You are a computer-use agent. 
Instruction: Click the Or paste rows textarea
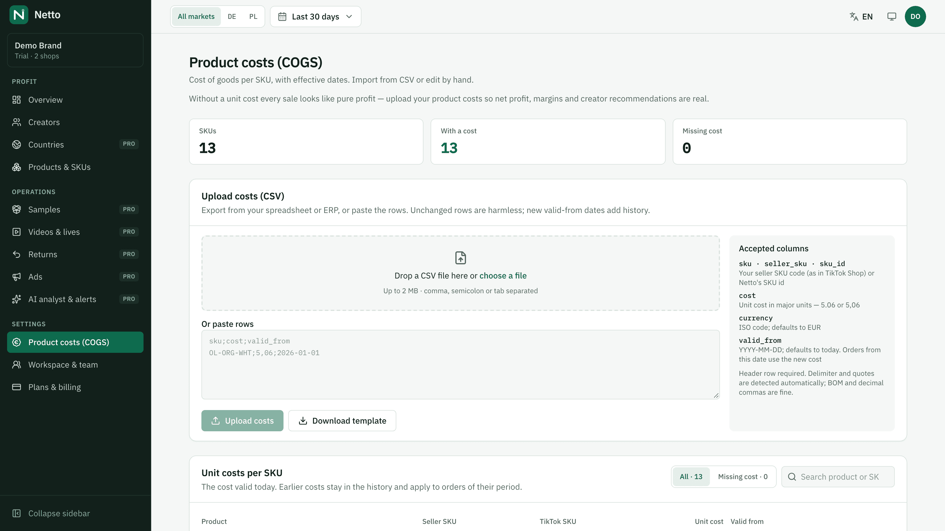460,364
